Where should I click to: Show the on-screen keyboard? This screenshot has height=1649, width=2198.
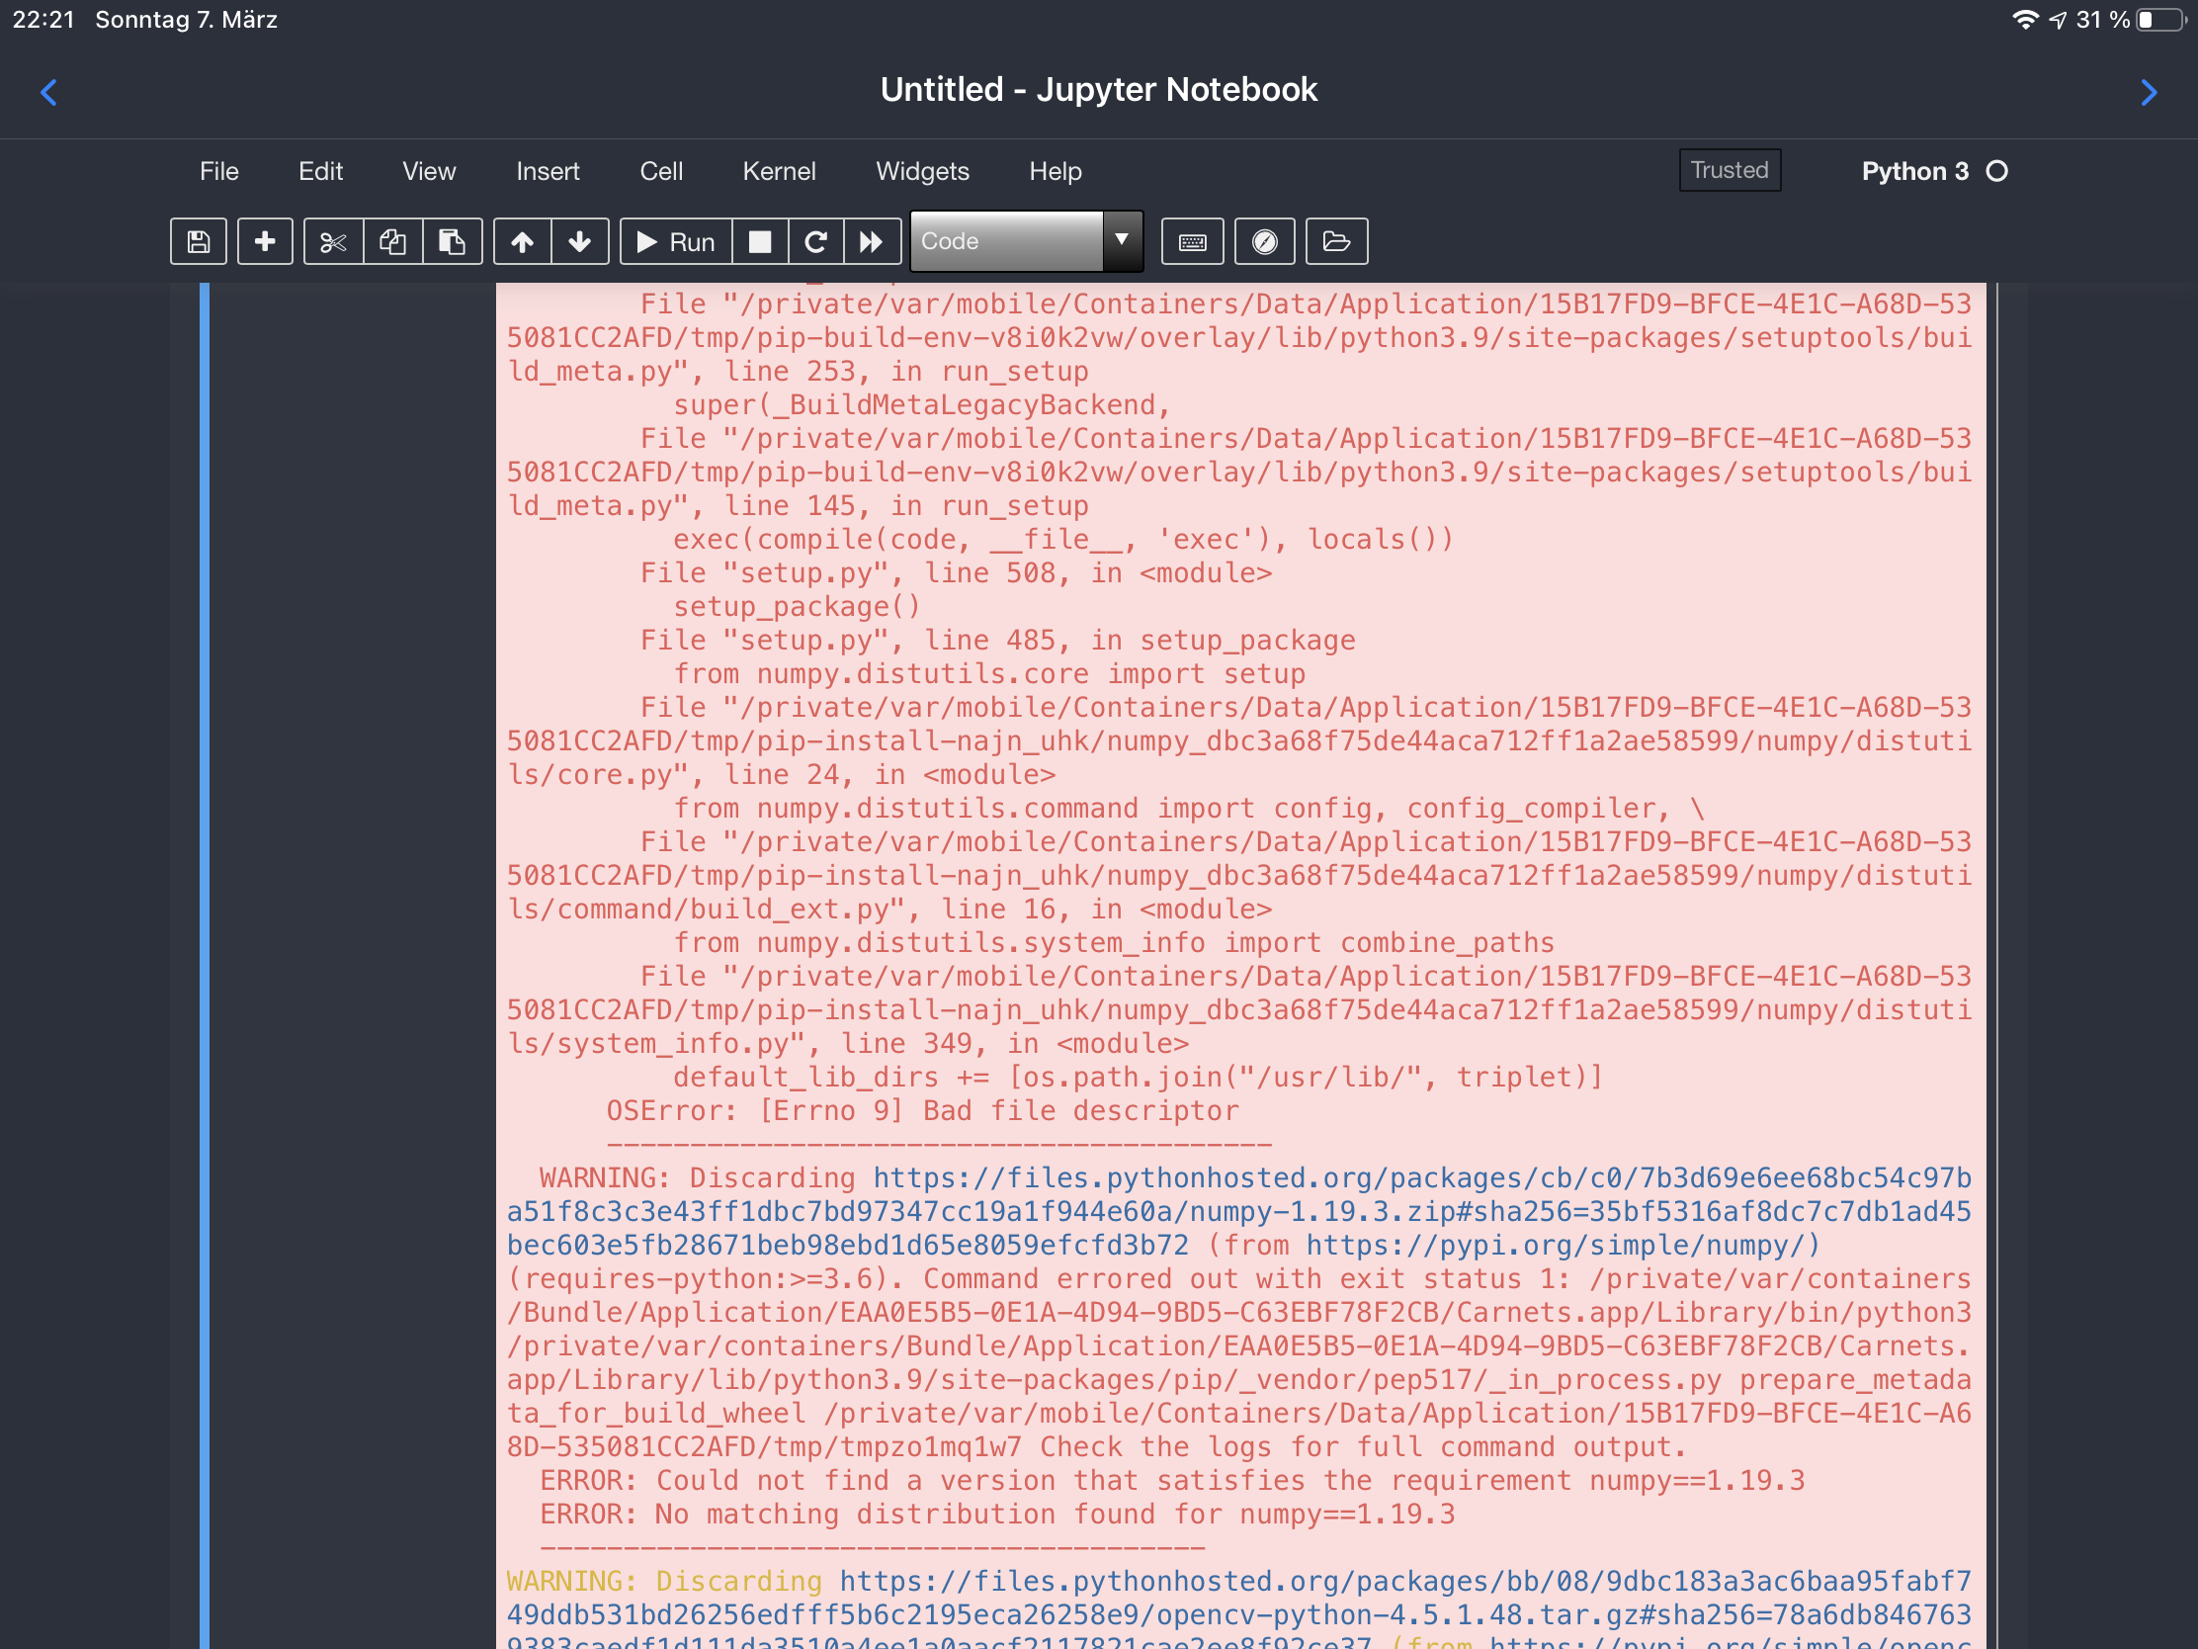point(1192,240)
